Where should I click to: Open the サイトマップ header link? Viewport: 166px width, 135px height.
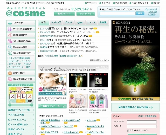point(106,3)
